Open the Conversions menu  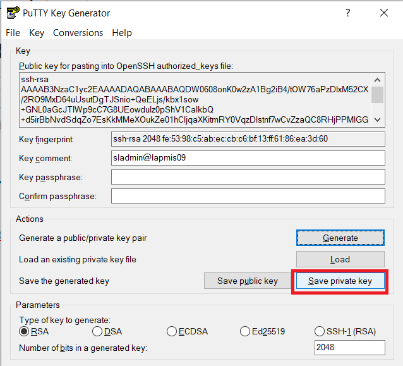pos(78,33)
